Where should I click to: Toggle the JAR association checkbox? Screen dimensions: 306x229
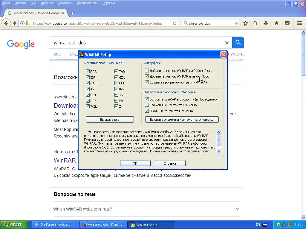(116, 95)
